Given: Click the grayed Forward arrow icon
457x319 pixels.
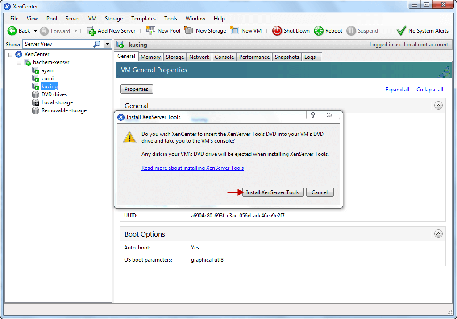Looking at the screenshot, I should 44,31.
